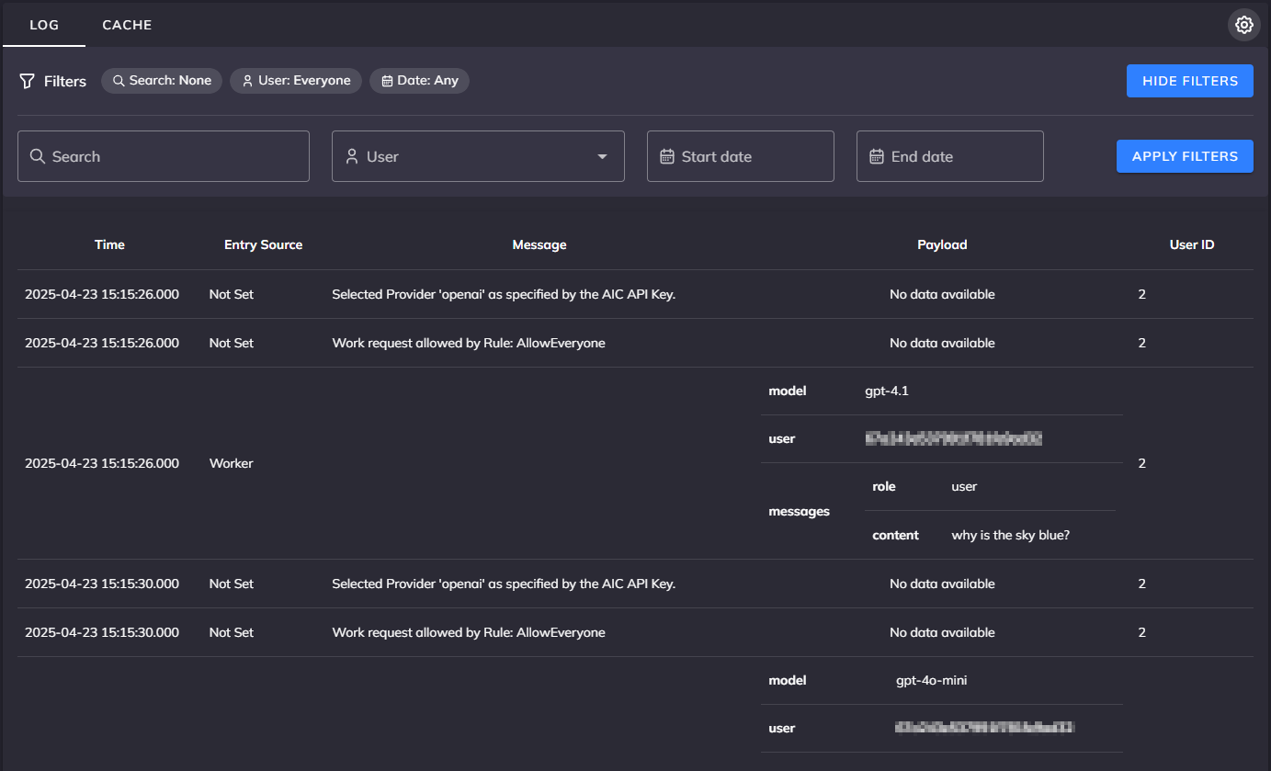Click person icon in User dropdown
Image resolution: width=1271 pixels, height=771 pixels.
coord(352,156)
